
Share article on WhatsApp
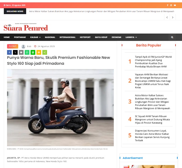click(27, 52)
